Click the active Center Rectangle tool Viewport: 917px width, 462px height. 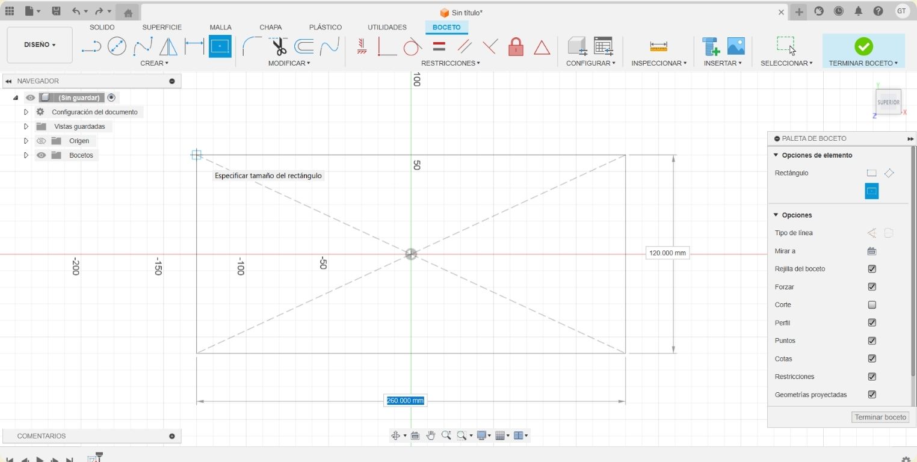click(x=220, y=46)
